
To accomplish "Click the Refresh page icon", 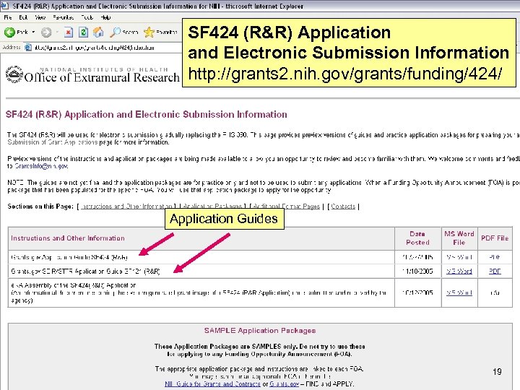I will pos(83,32).
